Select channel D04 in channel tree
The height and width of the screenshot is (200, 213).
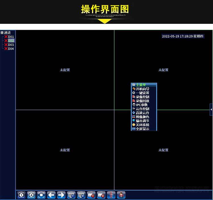pos(11,49)
